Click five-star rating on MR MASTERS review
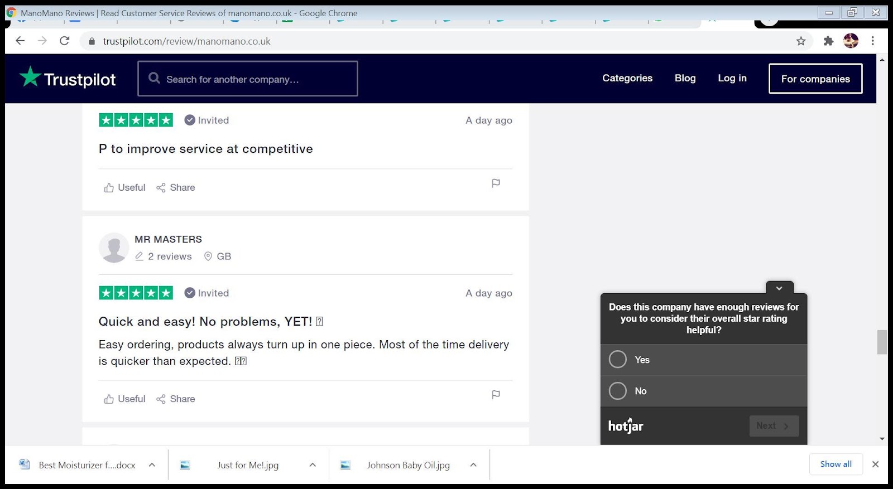Image resolution: width=893 pixels, height=489 pixels. pyautogui.click(x=136, y=293)
